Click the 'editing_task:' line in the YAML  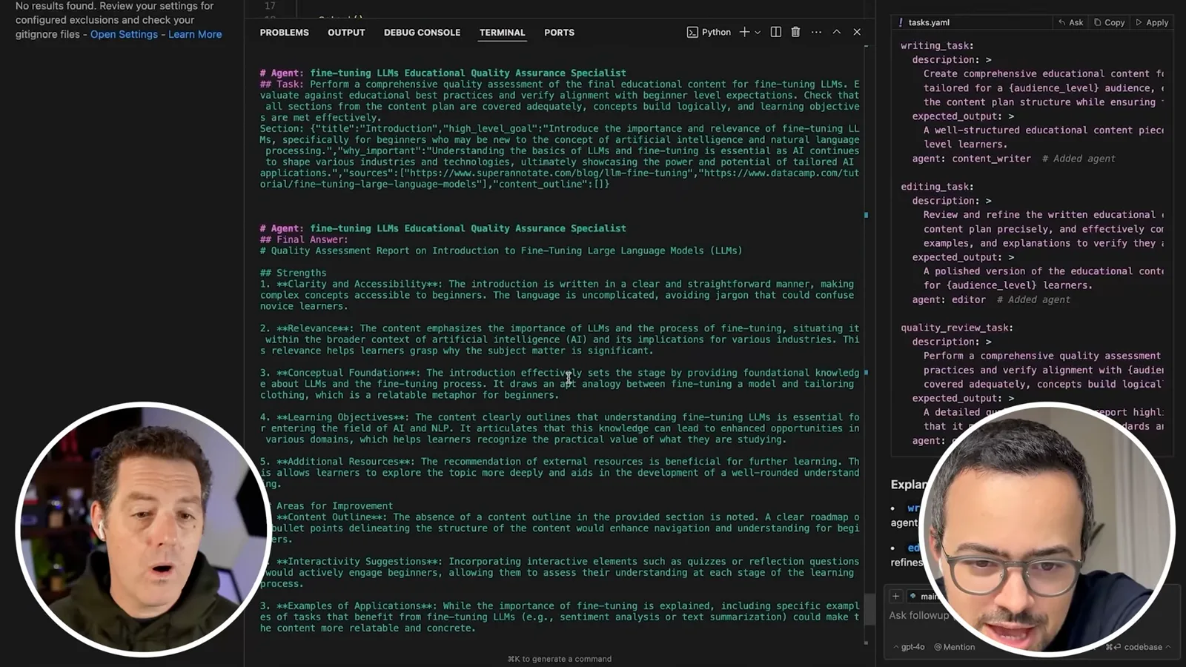tap(937, 187)
